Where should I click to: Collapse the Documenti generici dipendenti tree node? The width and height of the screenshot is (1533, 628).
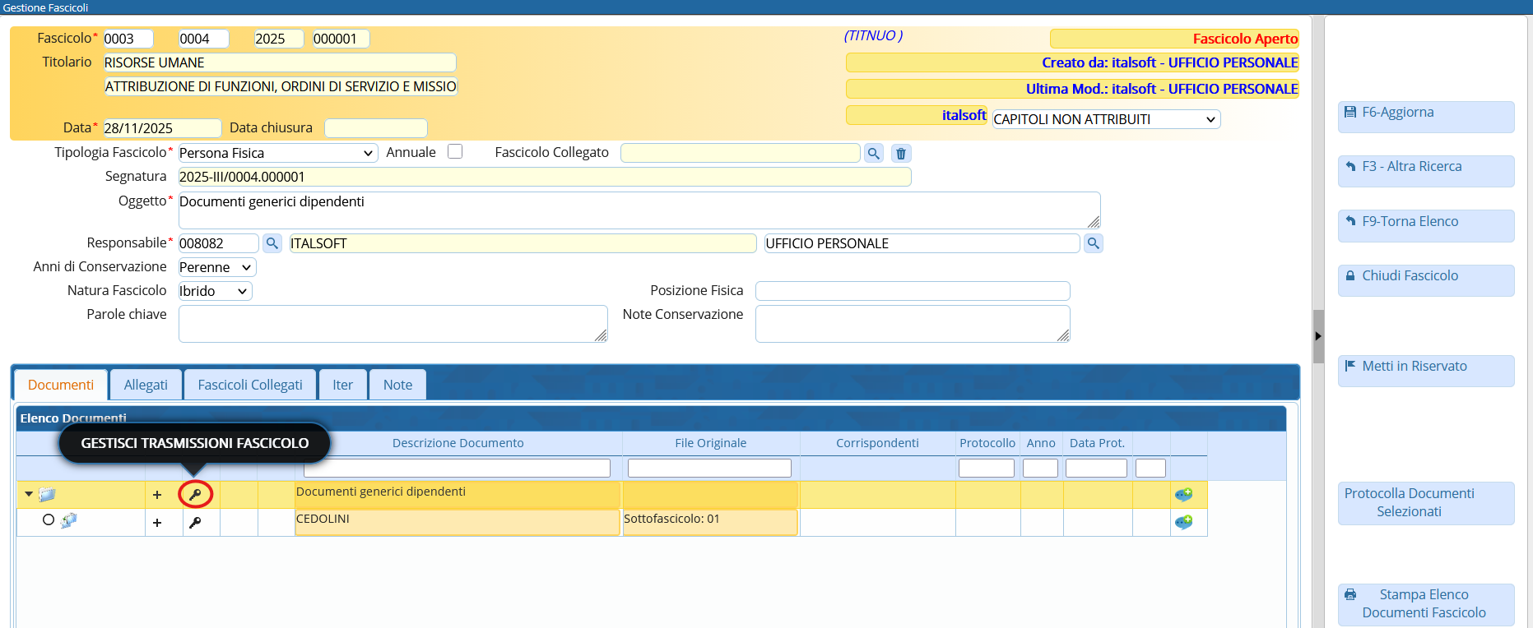[29, 495]
